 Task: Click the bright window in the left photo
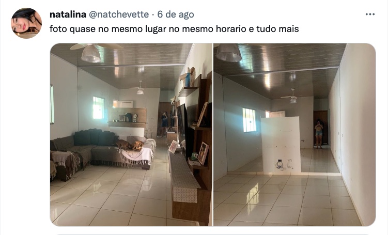(99, 108)
